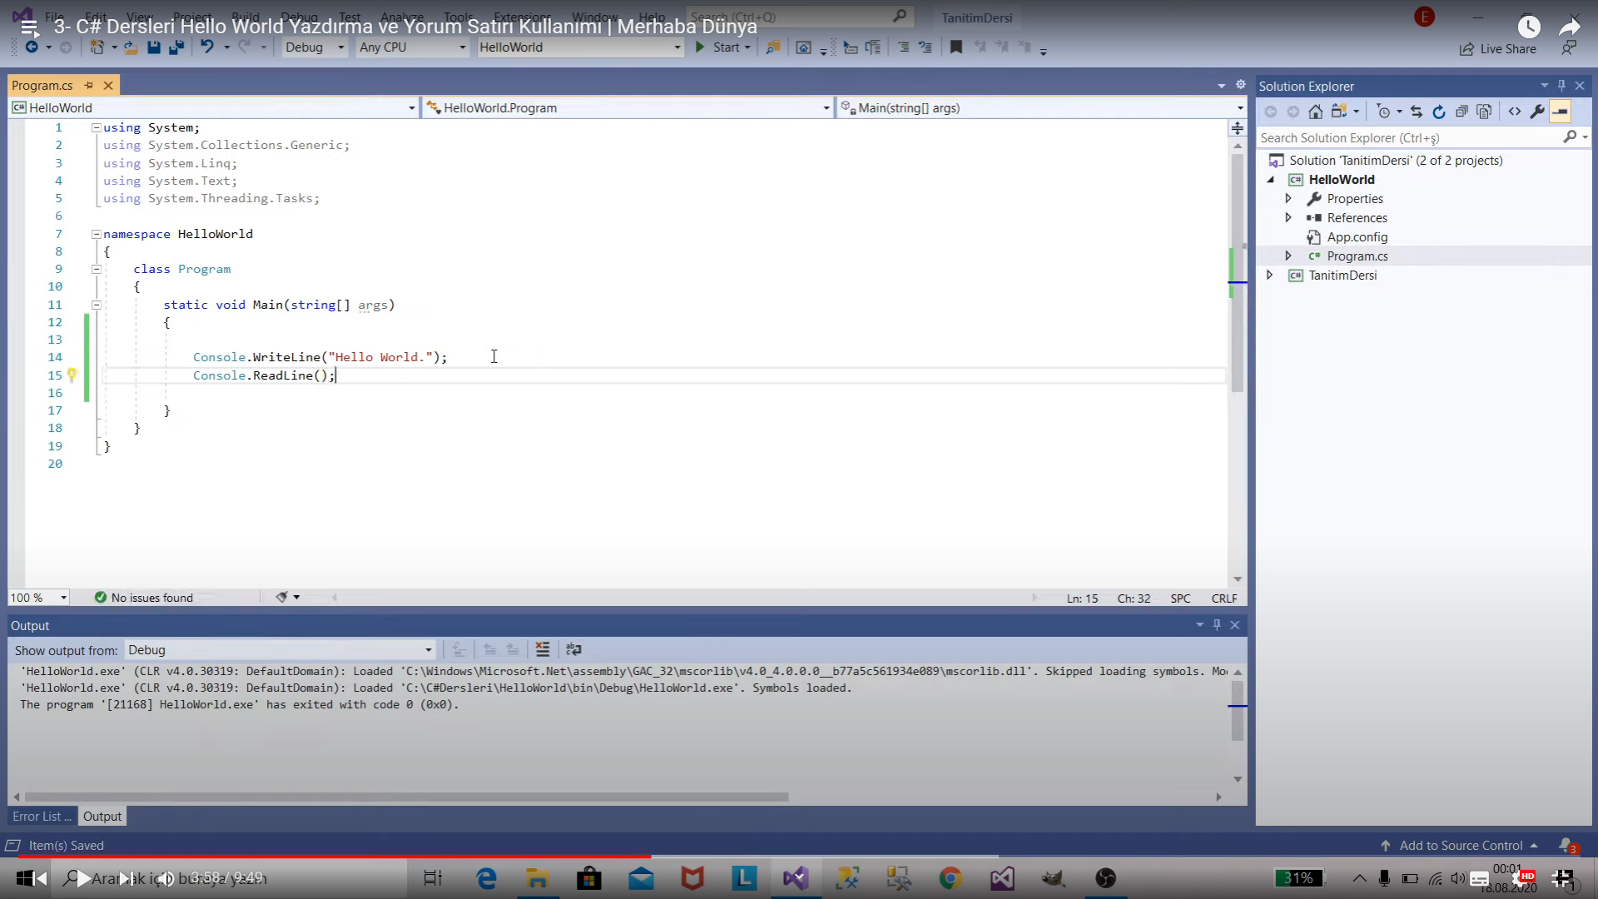This screenshot has height=899, width=1598.
Task: Pin the Output window
Action: click(1217, 625)
